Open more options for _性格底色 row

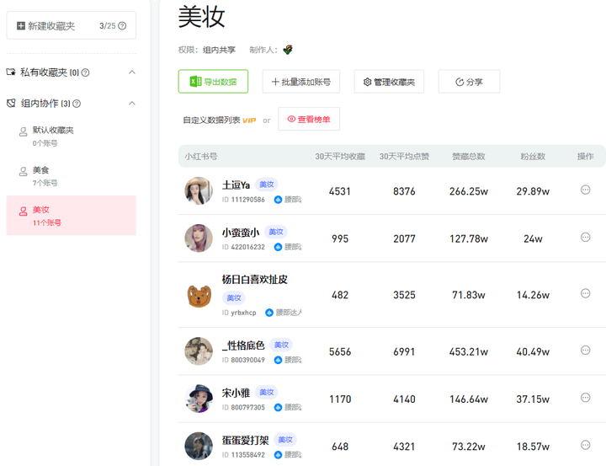click(585, 351)
